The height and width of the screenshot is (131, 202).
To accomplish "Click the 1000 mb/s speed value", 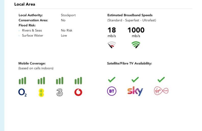I will click(136, 30).
